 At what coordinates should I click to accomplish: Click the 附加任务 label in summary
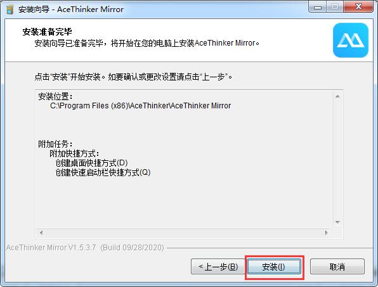click(x=55, y=144)
